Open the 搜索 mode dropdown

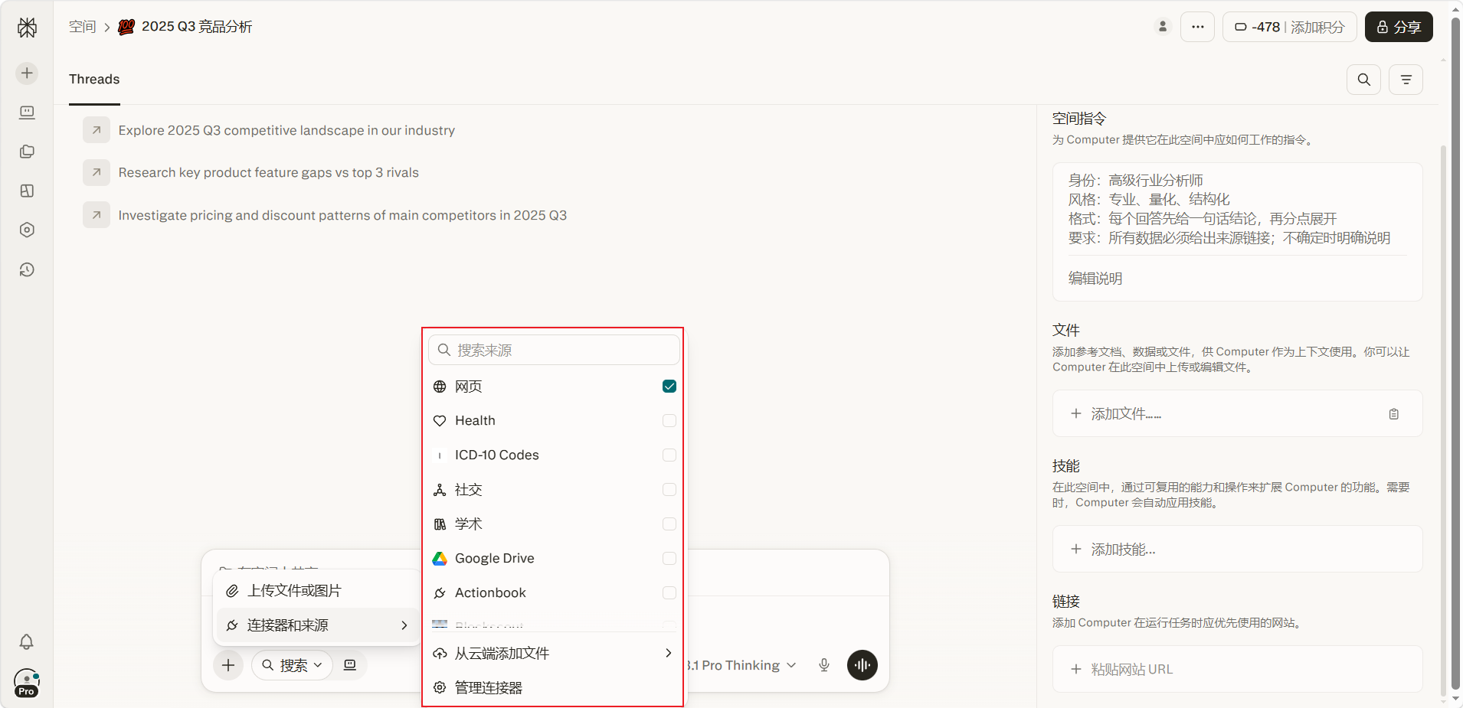292,665
